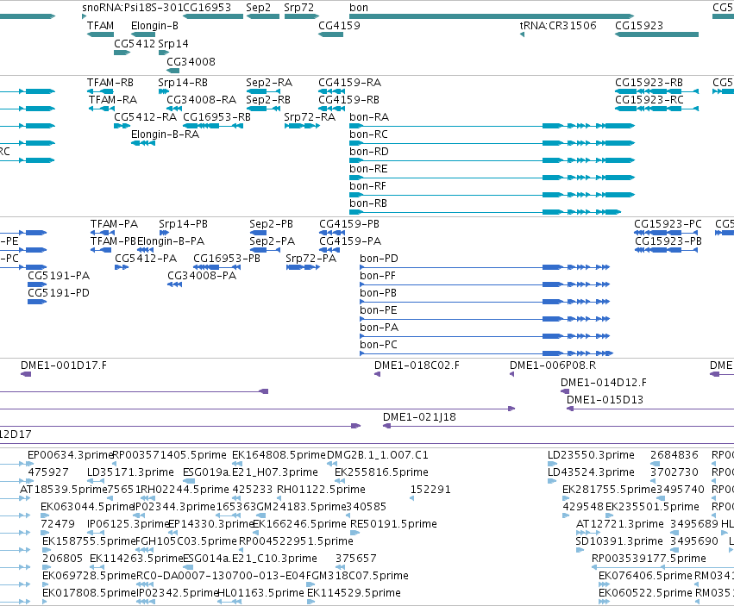Image resolution: width=734 pixels, height=606 pixels.
Task: Select the CG15923-PC protein label
Action: tap(668, 225)
